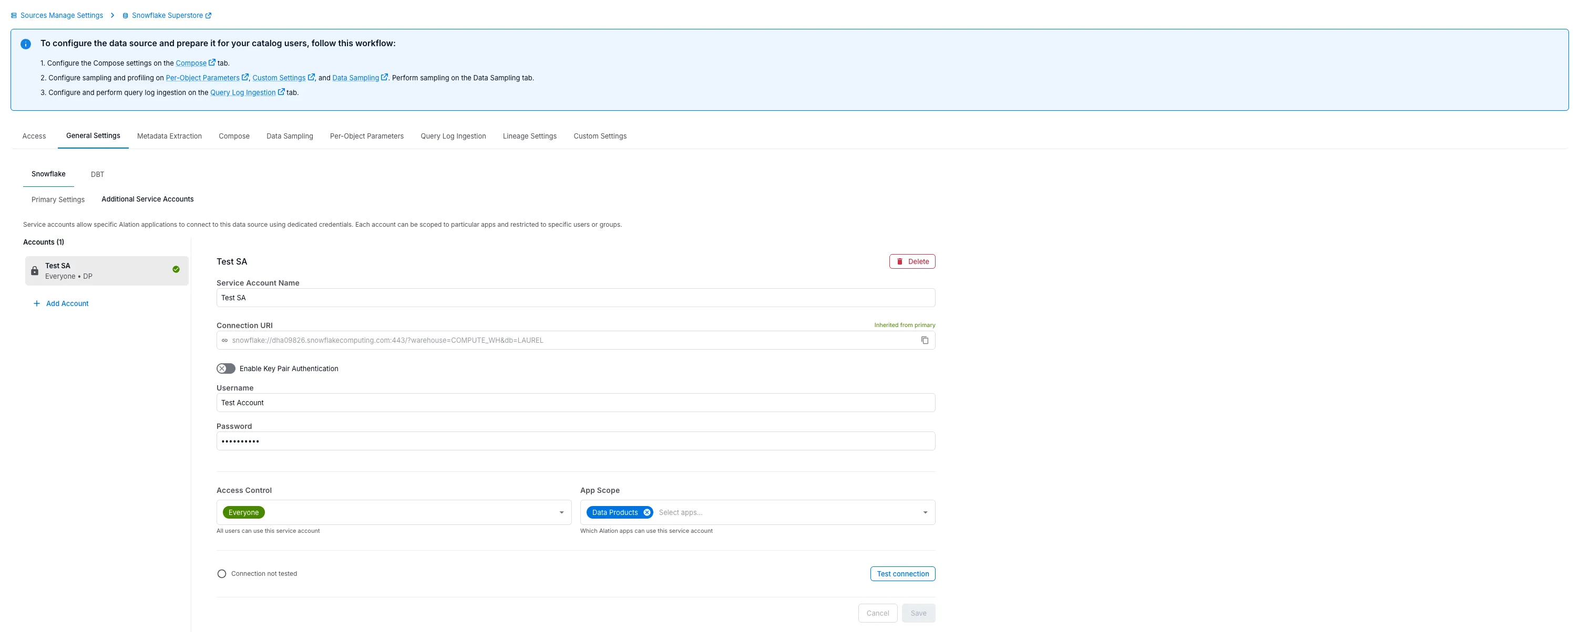The image size is (1580, 632).
Task: Click the Connection URI field text
Action: tap(387, 341)
